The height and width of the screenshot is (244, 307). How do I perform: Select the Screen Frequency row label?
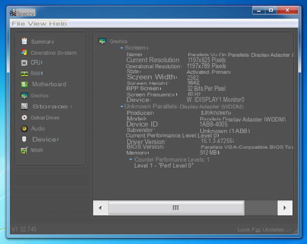click(151, 94)
